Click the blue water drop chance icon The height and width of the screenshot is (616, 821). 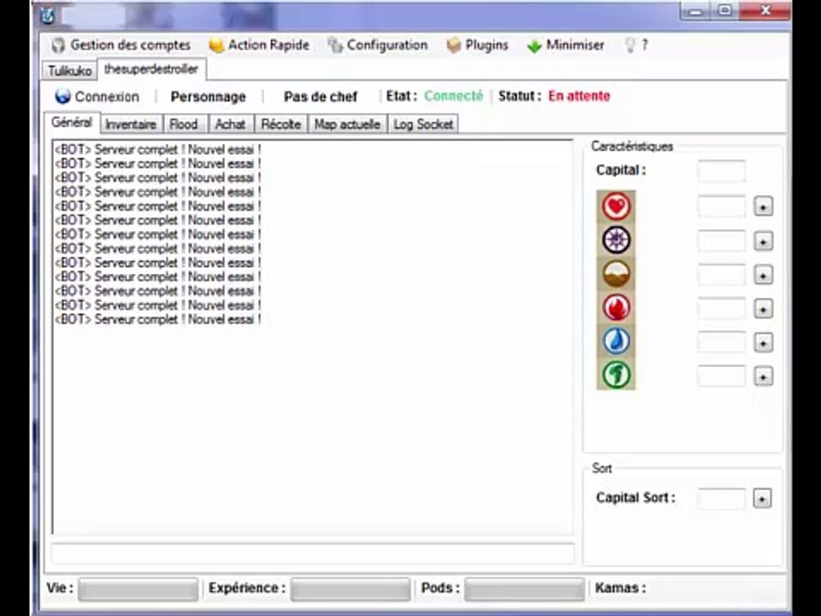pos(617,341)
